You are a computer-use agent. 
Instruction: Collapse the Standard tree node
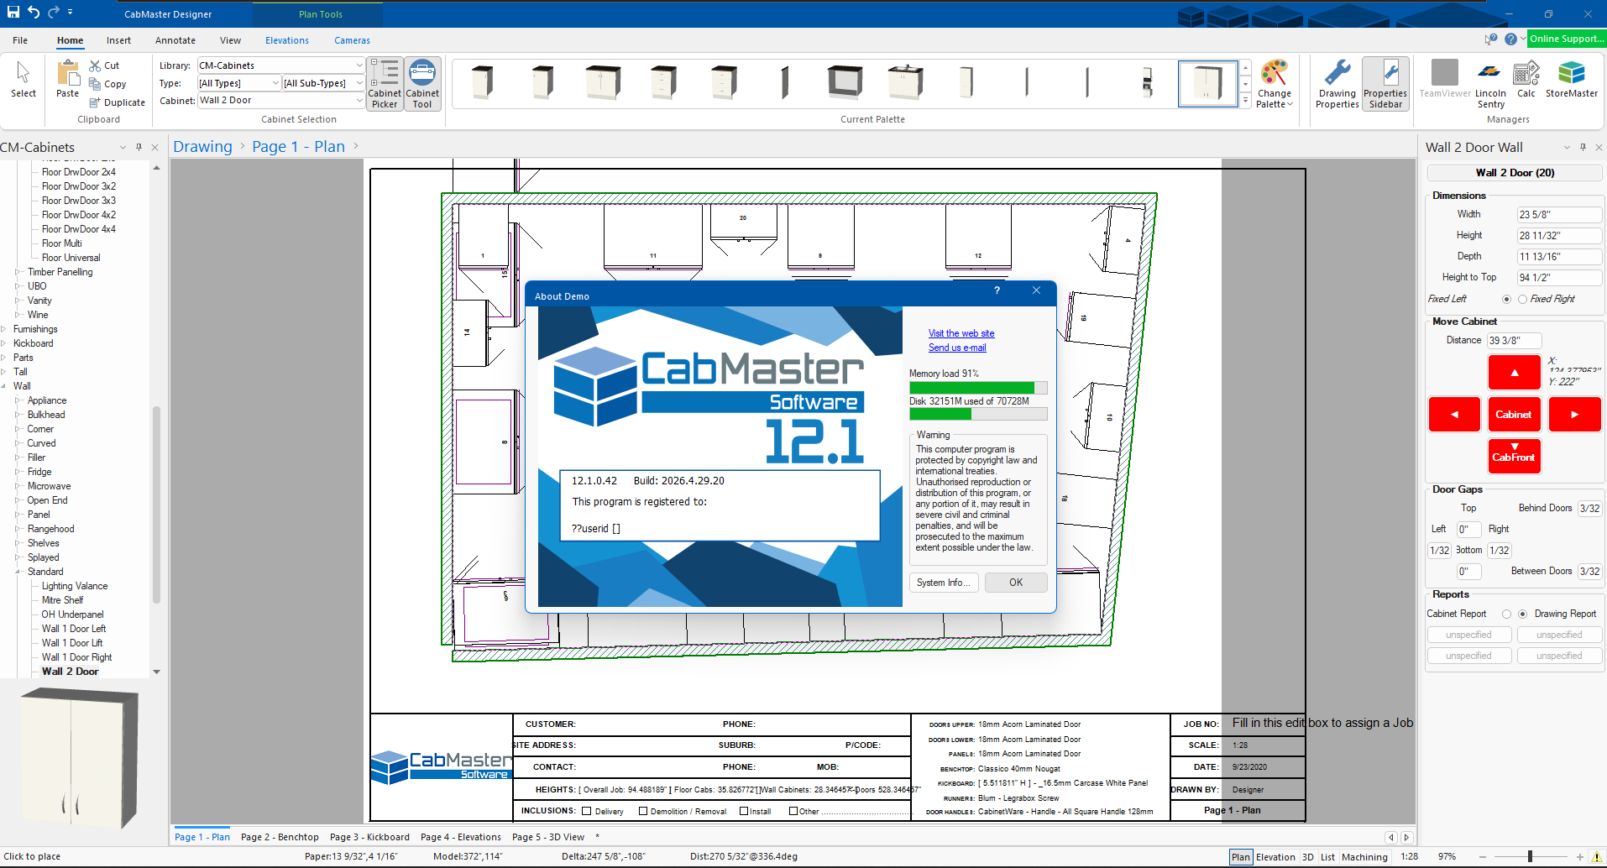18,572
